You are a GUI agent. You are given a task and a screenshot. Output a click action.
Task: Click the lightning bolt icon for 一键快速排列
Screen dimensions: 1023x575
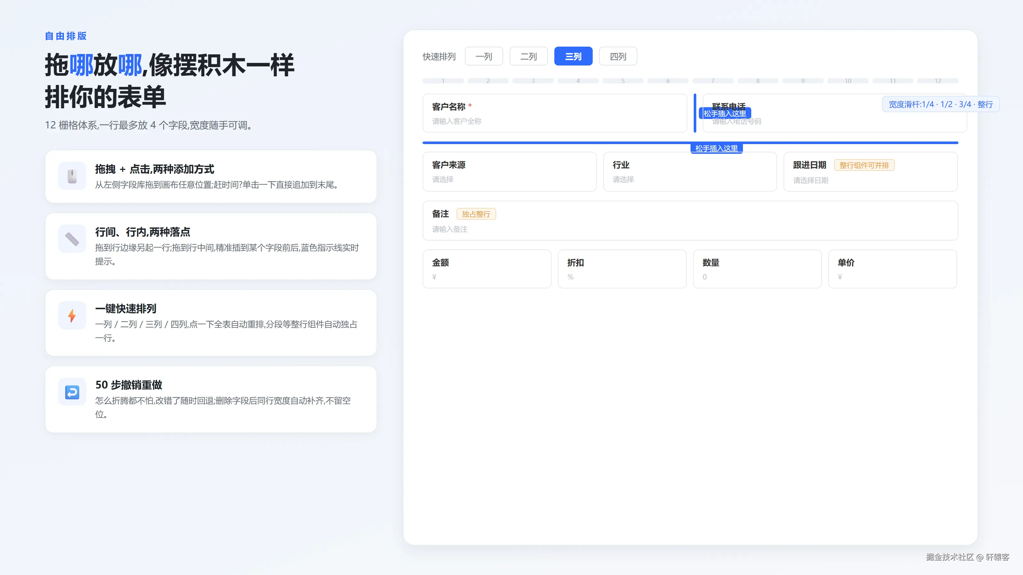[72, 316]
